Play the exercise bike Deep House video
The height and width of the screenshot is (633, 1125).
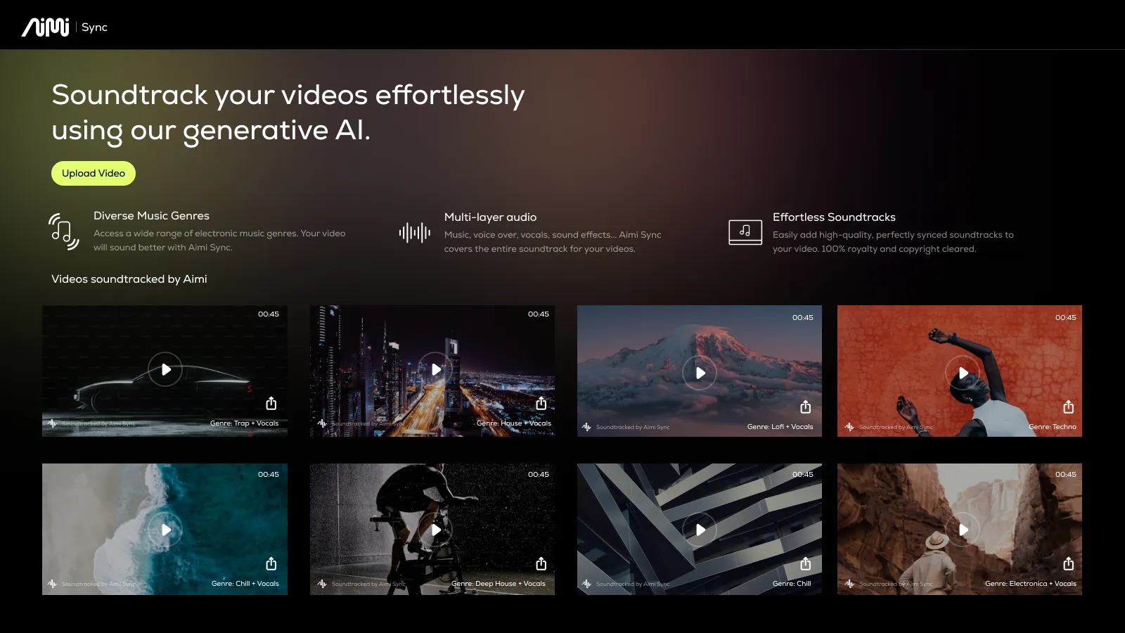(436, 530)
